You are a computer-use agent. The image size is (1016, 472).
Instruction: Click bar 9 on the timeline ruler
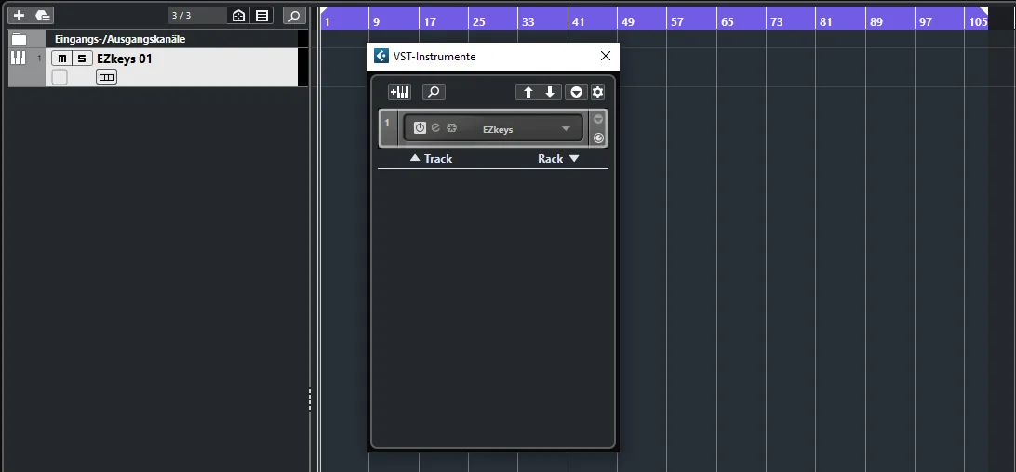pos(377,21)
